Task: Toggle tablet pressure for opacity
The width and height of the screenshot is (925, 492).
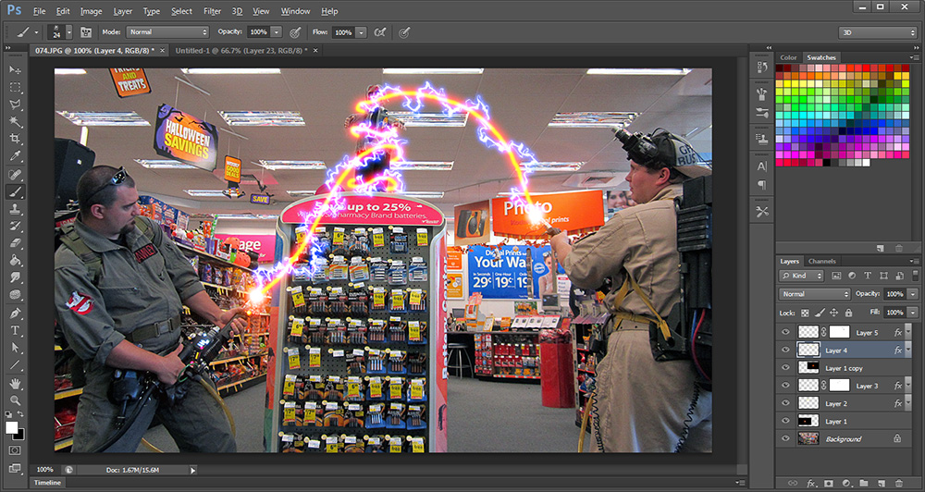Action: point(295,31)
